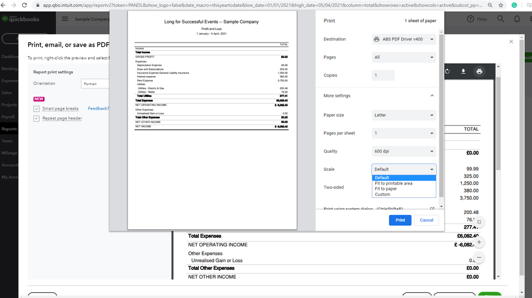Image resolution: width=532 pixels, height=298 pixels.
Task: Open QuickBooks search magnifier
Action: click(x=501, y=19)
